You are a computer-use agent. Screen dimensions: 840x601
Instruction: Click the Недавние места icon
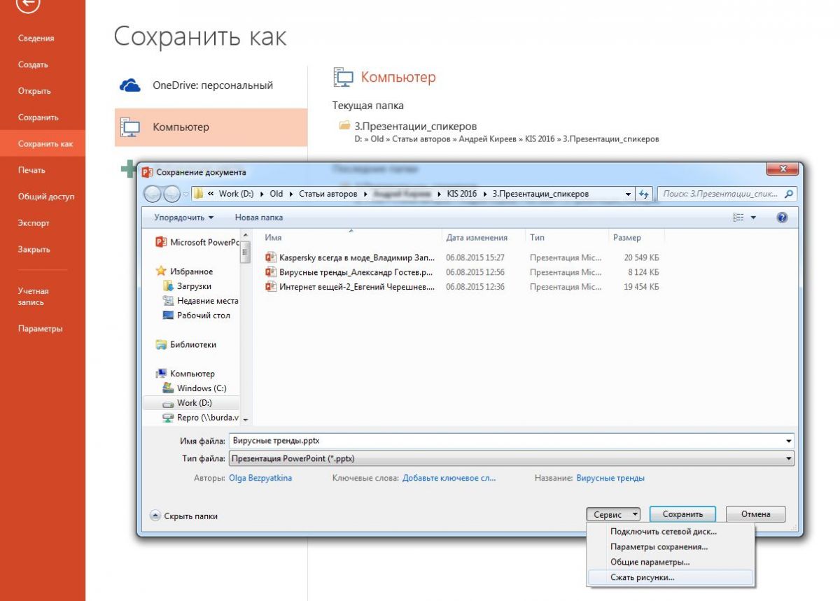[x=168, y=300]
